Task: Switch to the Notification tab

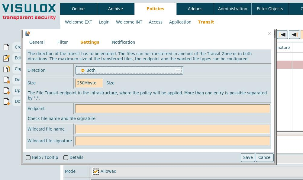Action: click(x=123, y=42)
